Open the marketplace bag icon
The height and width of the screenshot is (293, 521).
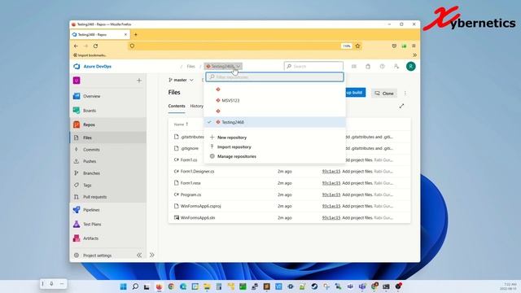click(368, 67)
